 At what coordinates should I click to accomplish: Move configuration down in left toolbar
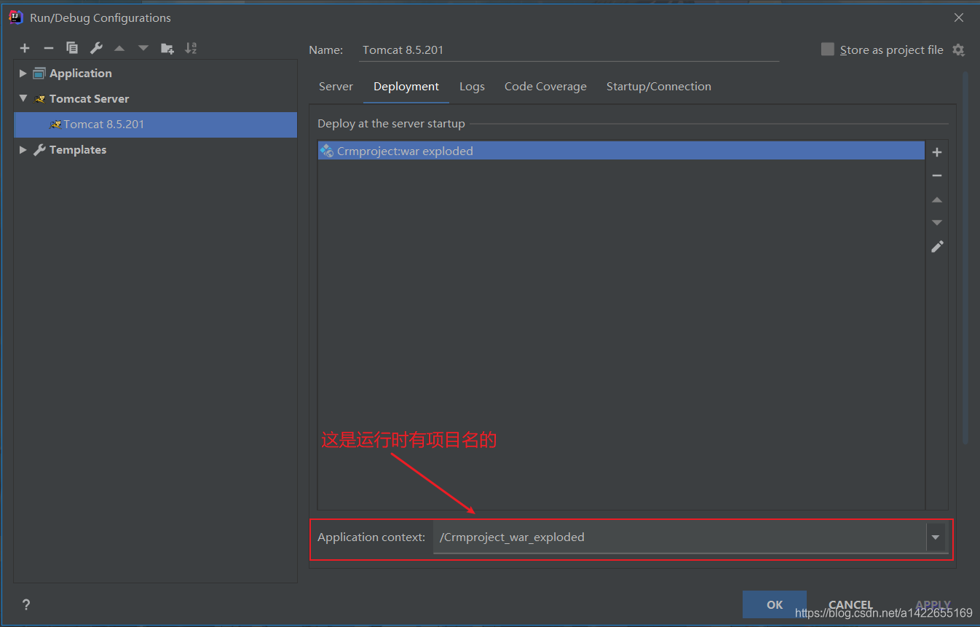coord(143,49)
